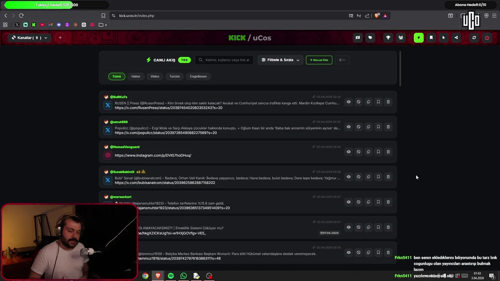Click the @NomadVanguard username

125,147
